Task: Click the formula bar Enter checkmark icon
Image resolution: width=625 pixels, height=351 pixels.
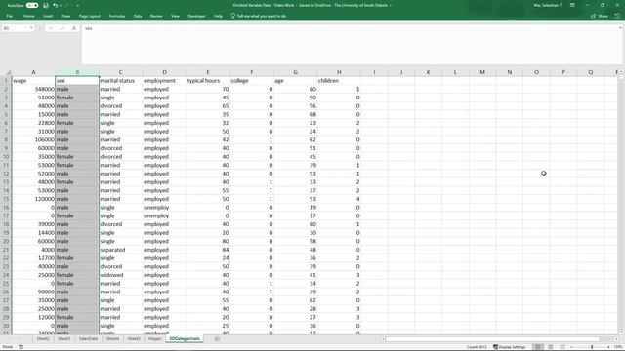Action: [62, 28]
